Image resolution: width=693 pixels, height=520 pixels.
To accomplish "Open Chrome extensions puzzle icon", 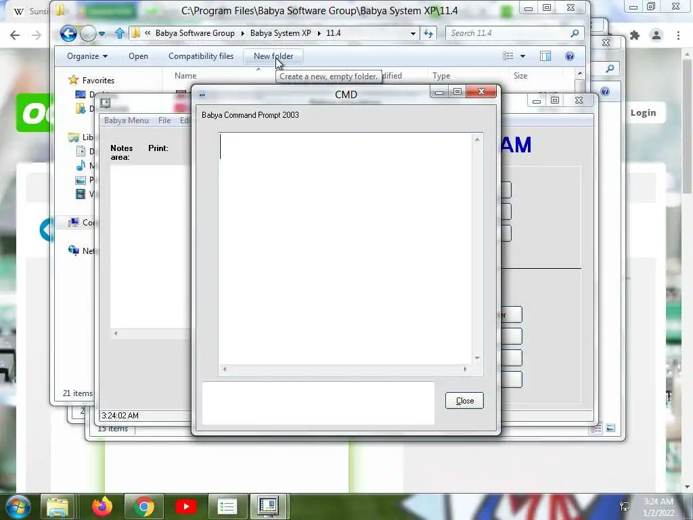I will click(x=635, y=35).
